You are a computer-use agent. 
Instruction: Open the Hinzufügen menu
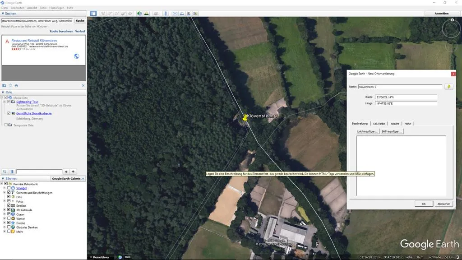[56, 8]
